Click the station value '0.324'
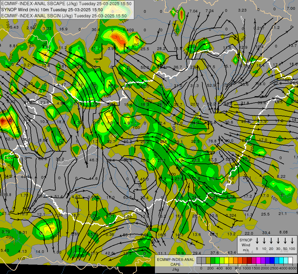 pyautogui.click(x=231, y=216)
